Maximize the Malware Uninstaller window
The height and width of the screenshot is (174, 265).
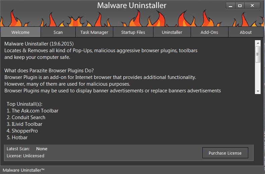point(240,5)
